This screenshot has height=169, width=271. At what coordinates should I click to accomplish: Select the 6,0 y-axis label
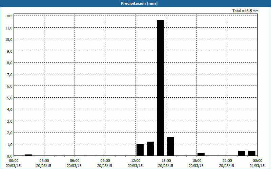(x=10, y=86)
